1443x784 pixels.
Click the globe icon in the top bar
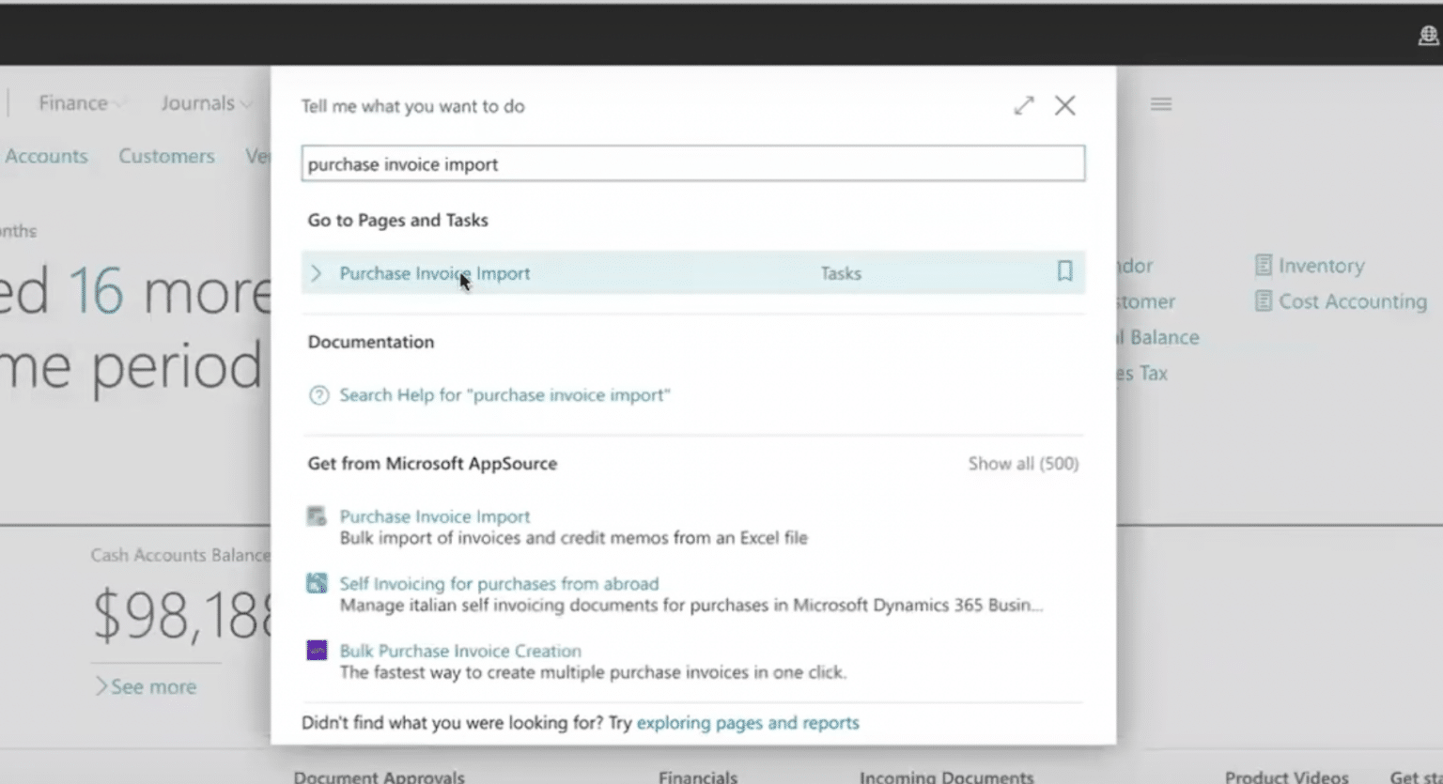tap(1427, 35)
